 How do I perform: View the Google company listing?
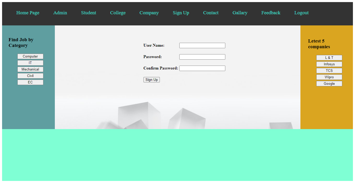[x=329, y=83]
